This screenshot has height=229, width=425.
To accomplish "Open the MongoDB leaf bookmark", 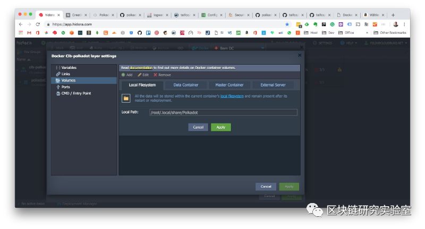I will click(x=97, y=33).
